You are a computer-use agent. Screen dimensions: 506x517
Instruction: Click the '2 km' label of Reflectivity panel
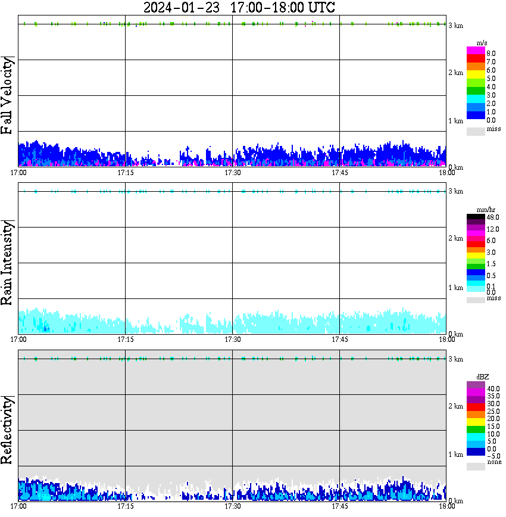[x=456, y=406]
